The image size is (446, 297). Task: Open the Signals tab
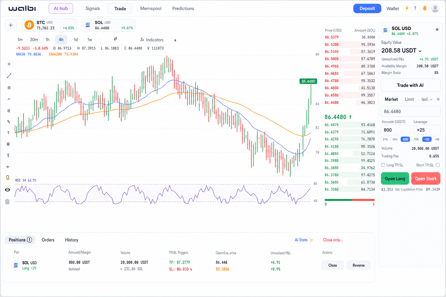93,8
